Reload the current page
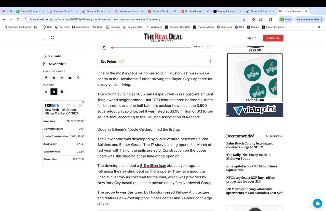Screen dimensions: 326x211 tap(18, 19)
